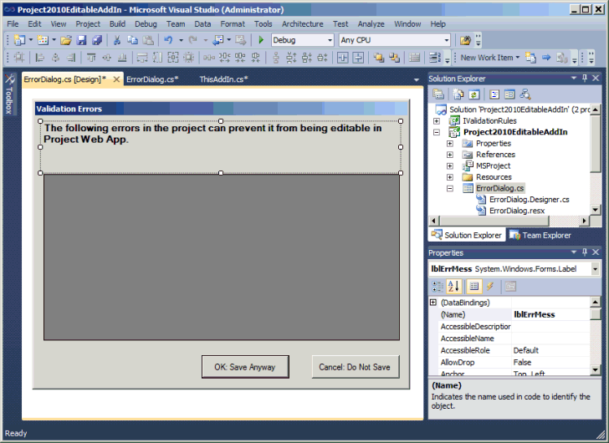Viewport: 609px width, 443px height.
Task: Click the Make Same Width layout icon
Action: tap(142, 58)
